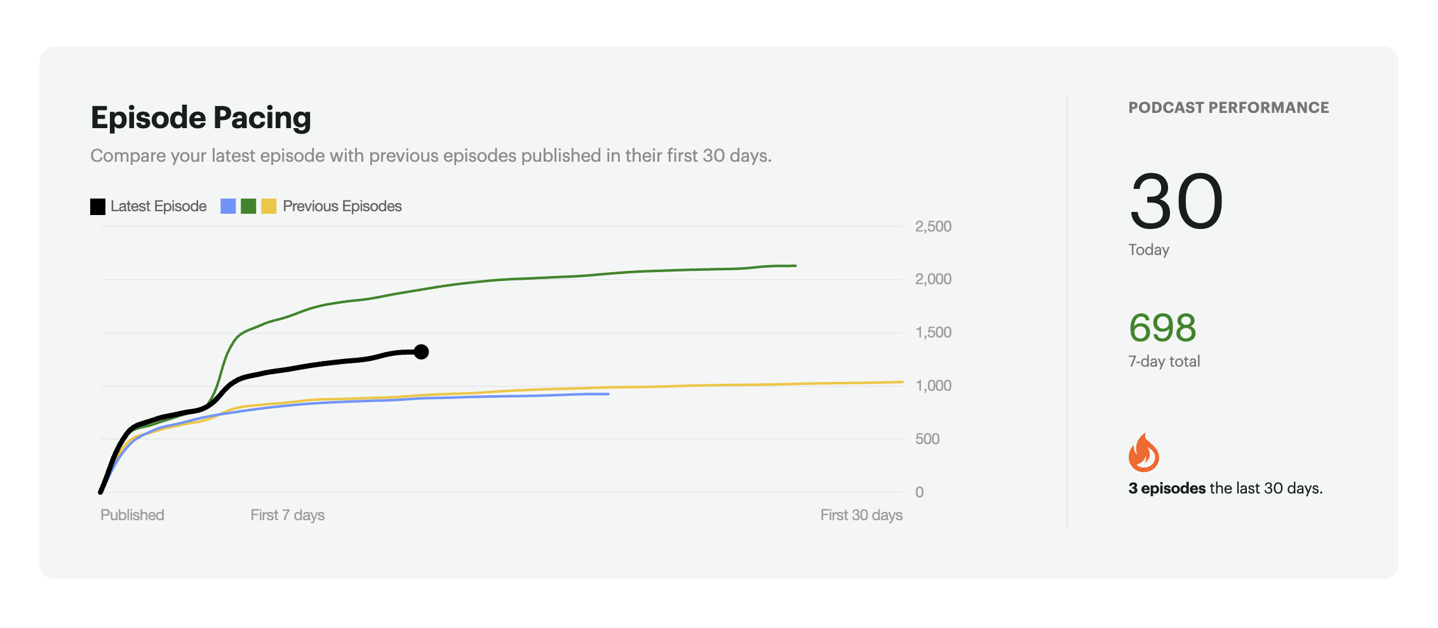
Task: Click the 1,500 y-axis value
Action: click(932, 332)
